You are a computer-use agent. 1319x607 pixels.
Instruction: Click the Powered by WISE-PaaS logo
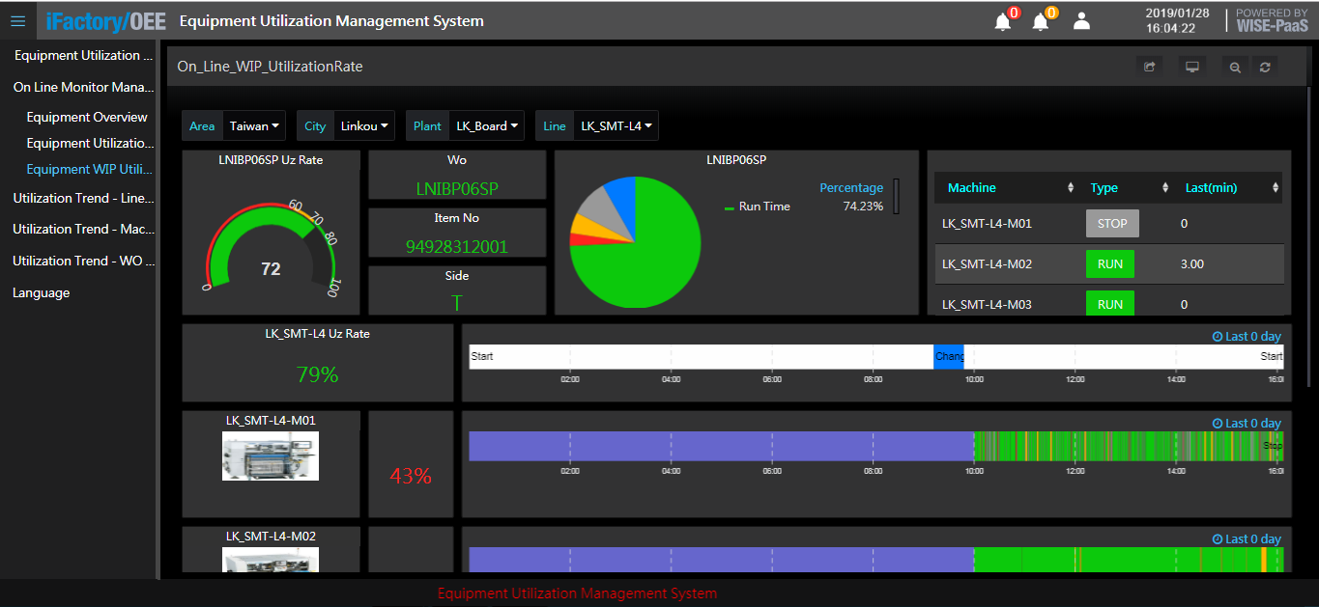1272,20
